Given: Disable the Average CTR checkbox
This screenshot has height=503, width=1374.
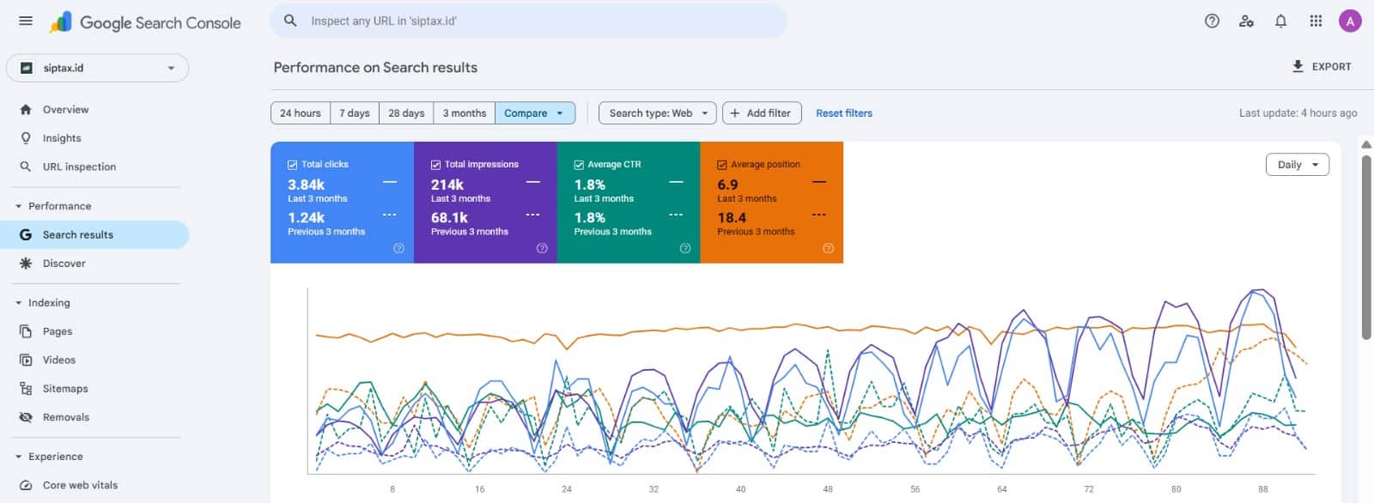Looking at the screenshot, I should 579,165.
